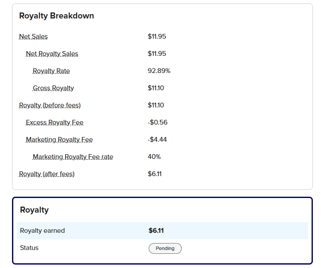321x268 pixels.
Task: Click the -$4.44 marketing fee value
Action: (x=157, y=140)
